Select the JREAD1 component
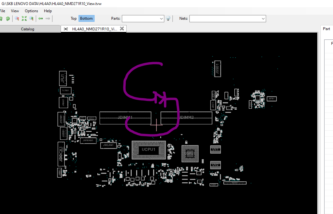The width and height of the screenshot is (333, 214). click(63, 102)
